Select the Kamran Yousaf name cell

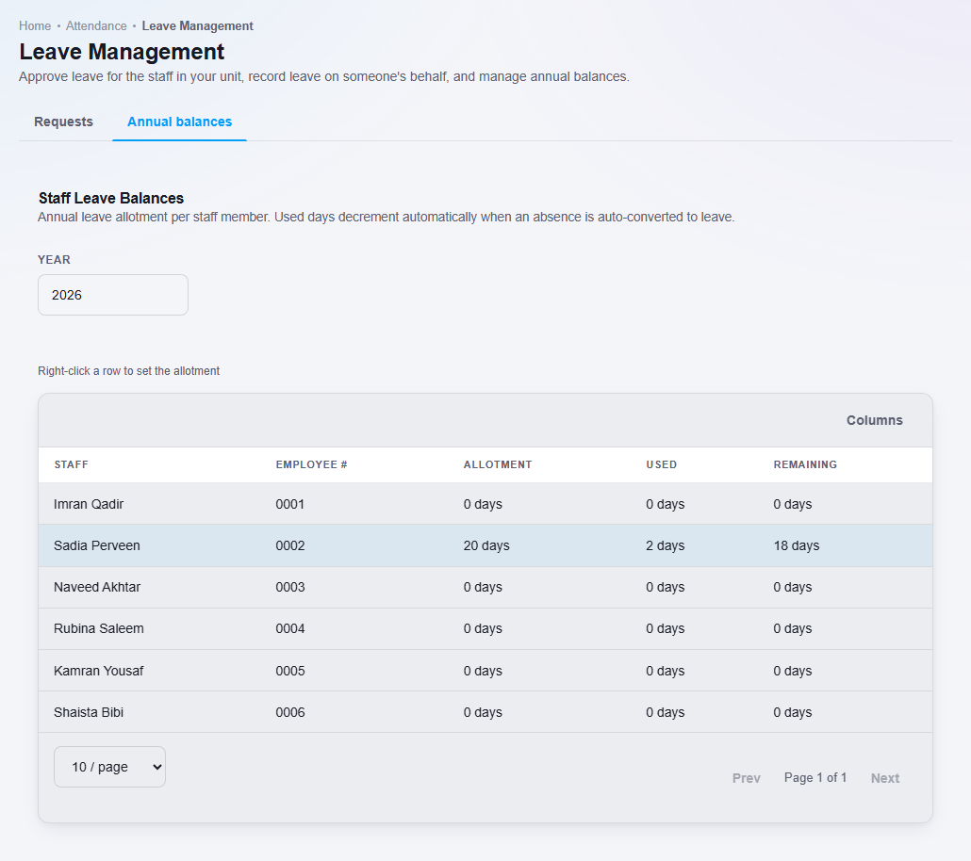pyautogui.click(x=98, y=671)
